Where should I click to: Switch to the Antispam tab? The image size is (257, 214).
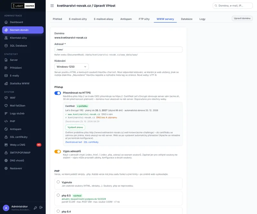126,19
